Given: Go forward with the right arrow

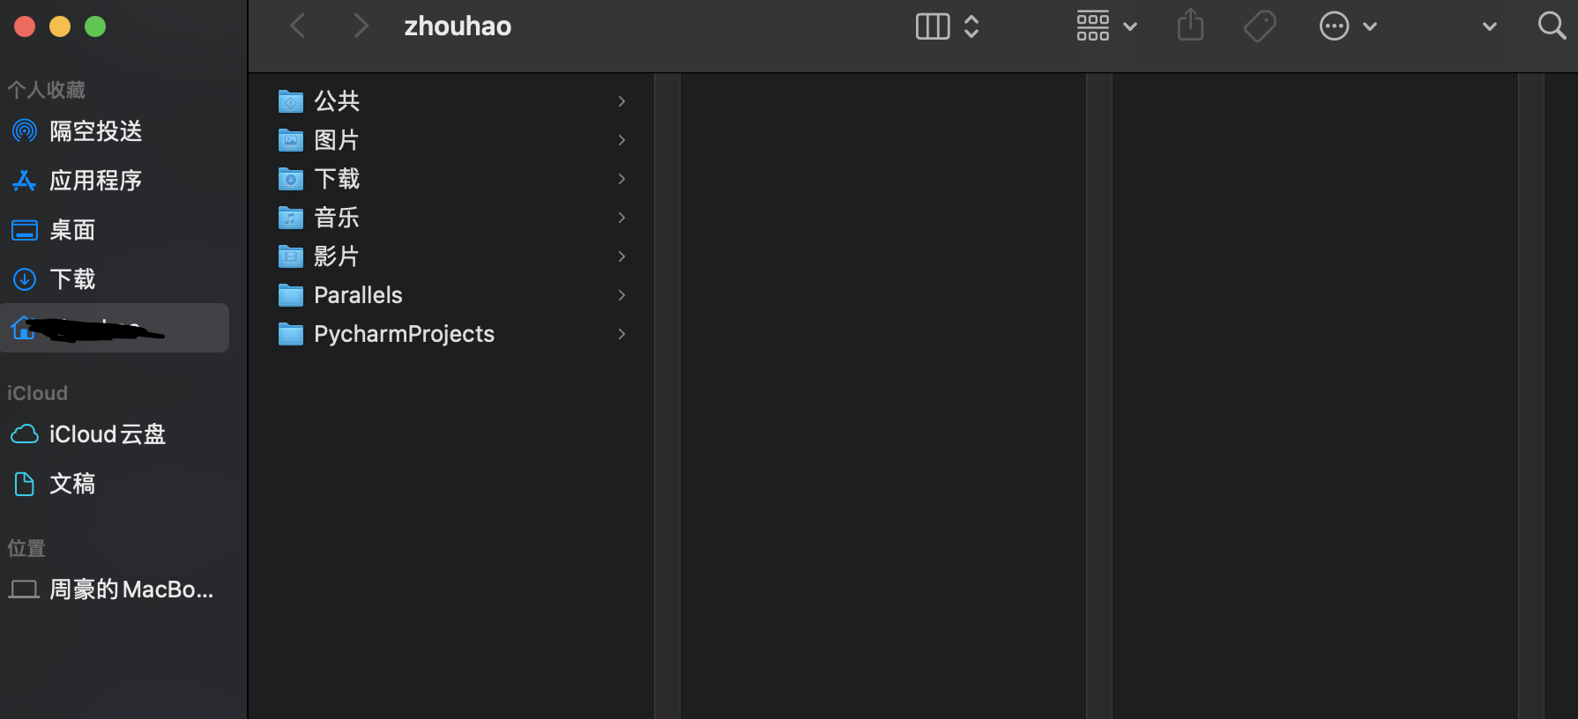Looking at the screenshot, I should 360,26.
